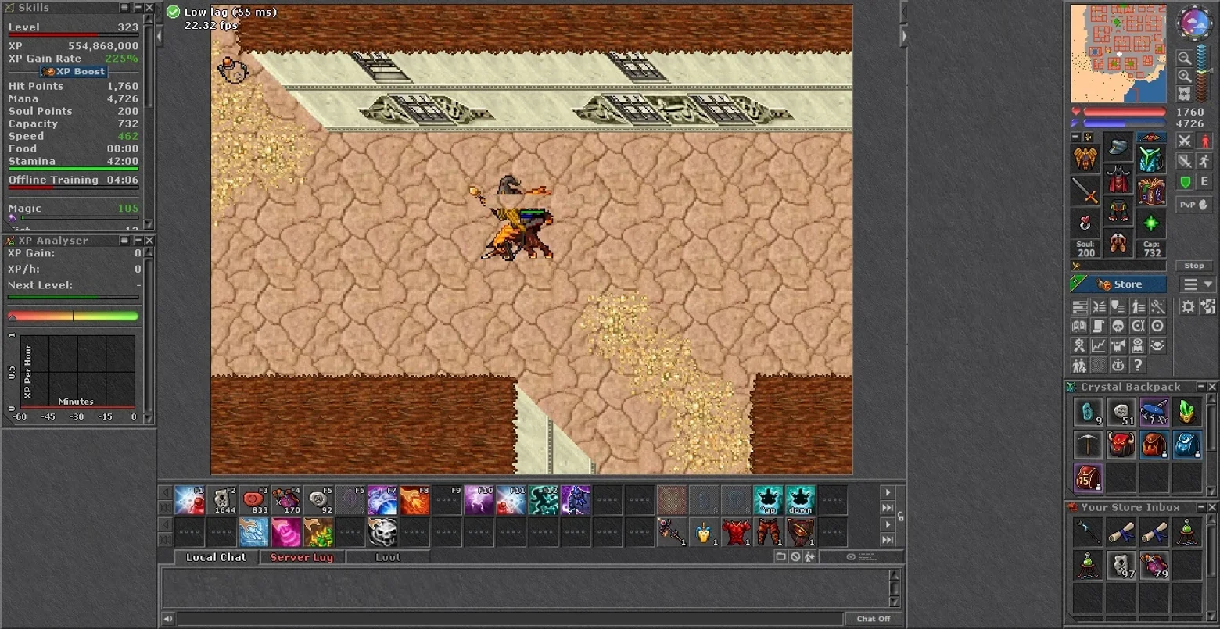Open the sidebar menu dropdown beside Store
Viewport: 1220px width, 629px height.
click(1197, 284)
